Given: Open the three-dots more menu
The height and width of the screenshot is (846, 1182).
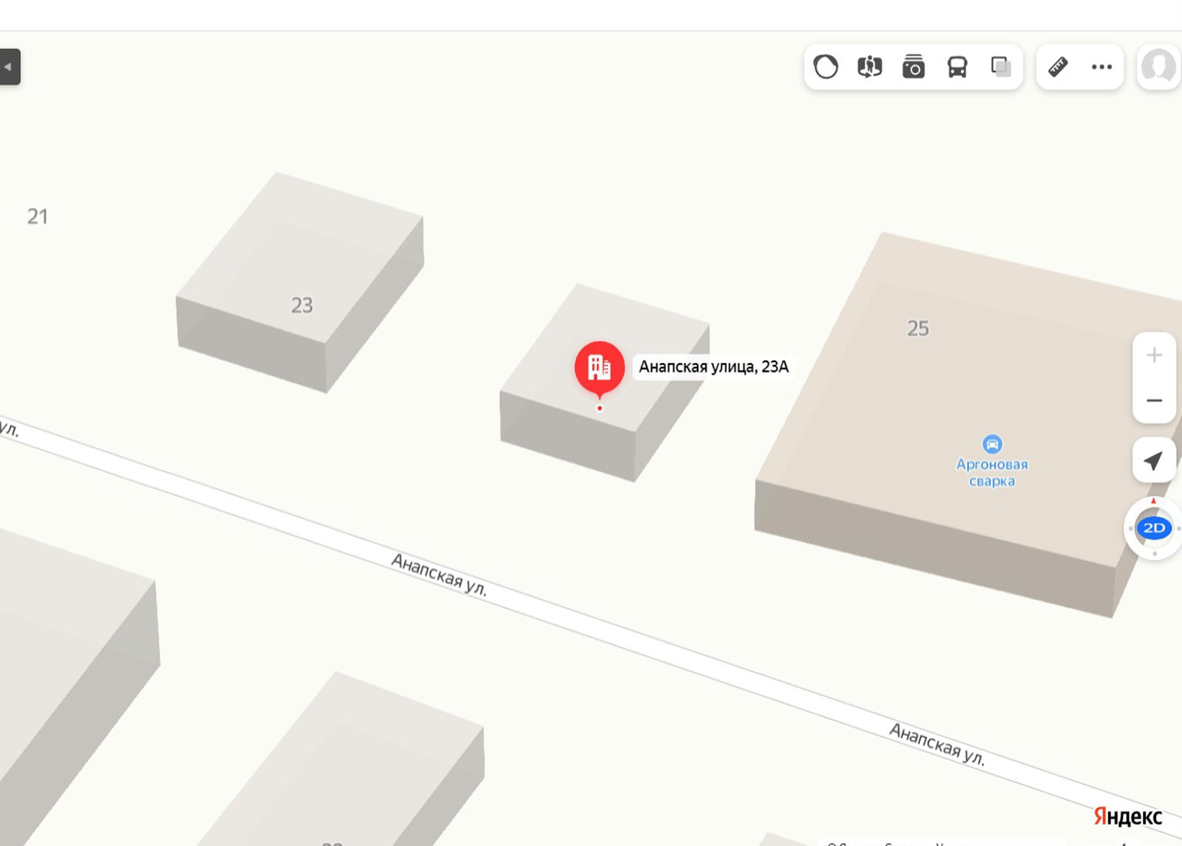Looking at the screenshot, I should click(1101, 66).
